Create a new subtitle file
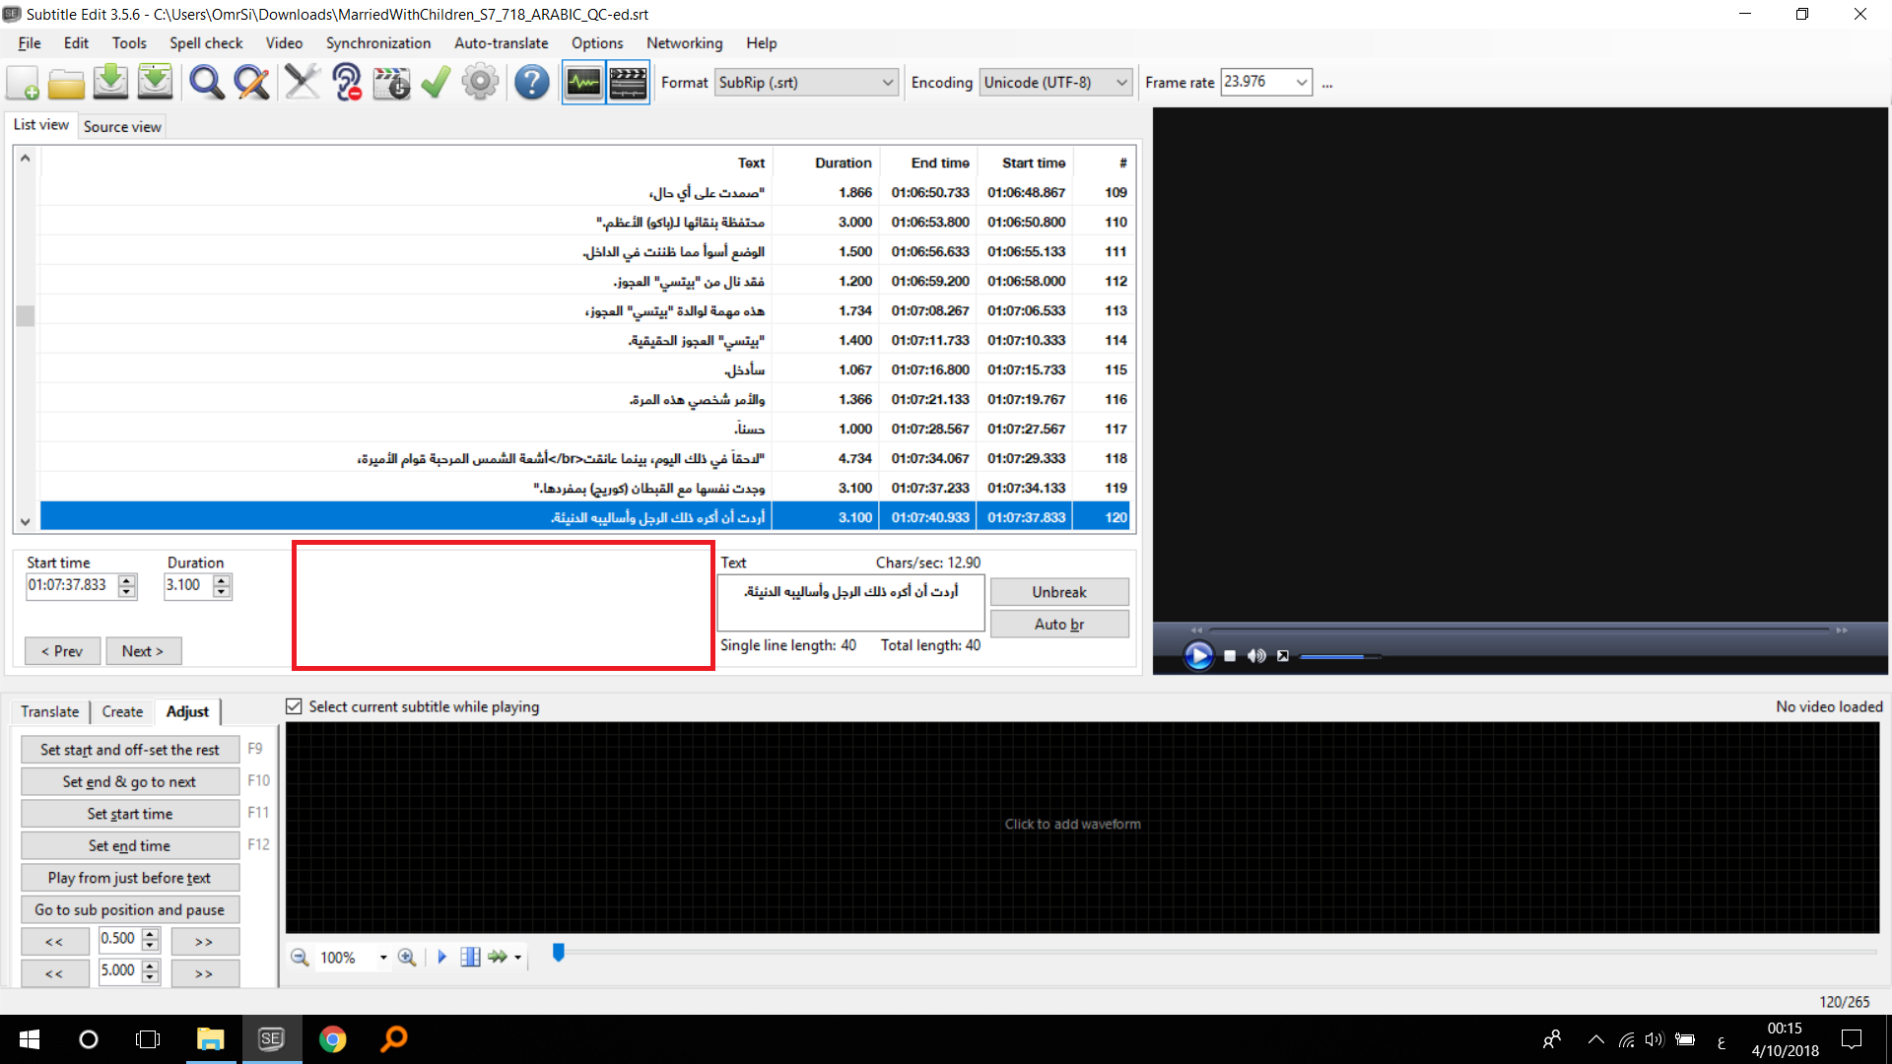Viewport: 1892px width, 1064px height. pos(22,83)
